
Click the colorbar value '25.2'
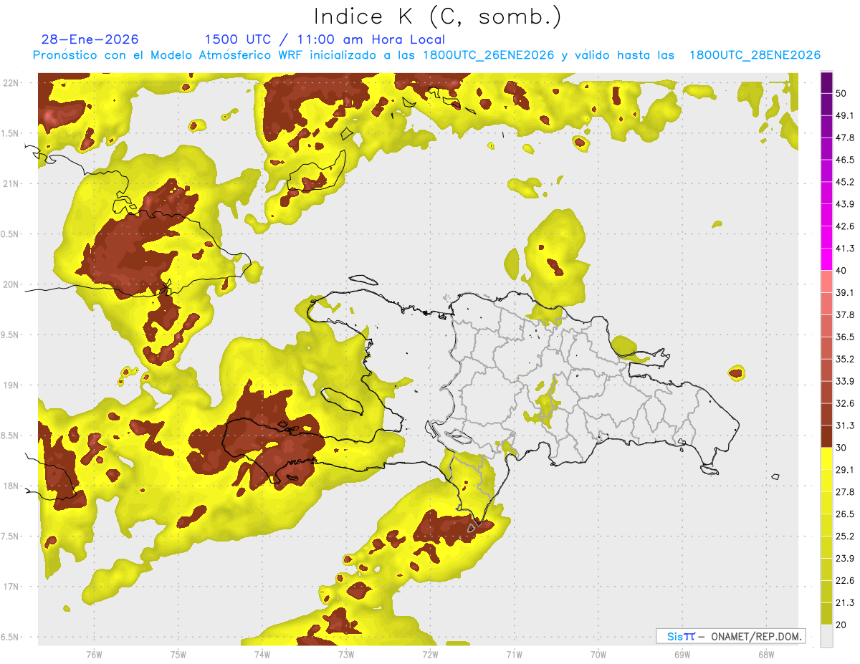point(845,537)
